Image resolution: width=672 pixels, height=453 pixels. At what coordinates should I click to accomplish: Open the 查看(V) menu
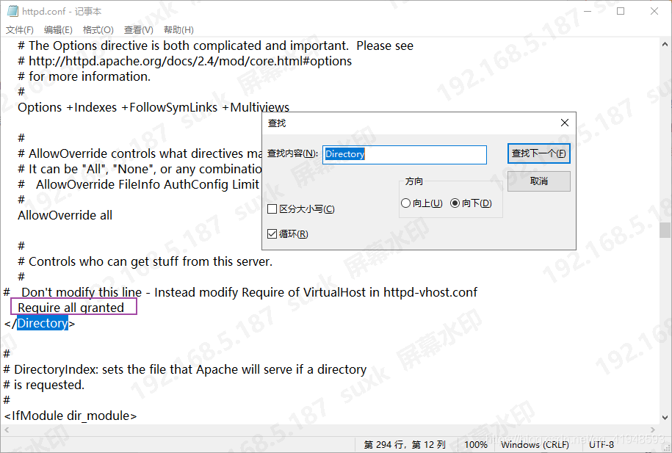pos(138,30)
